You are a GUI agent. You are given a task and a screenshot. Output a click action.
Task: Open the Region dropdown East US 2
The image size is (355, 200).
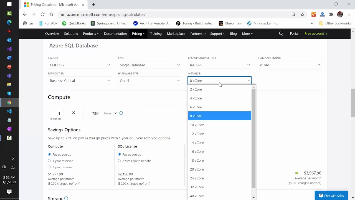80,65
